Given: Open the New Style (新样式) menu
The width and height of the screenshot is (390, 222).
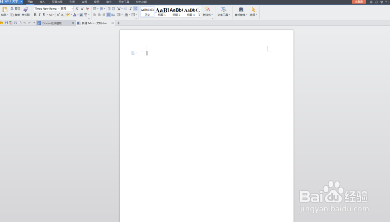Looking at the screenshot, I should pyautogui.click(x=207, y=12).
